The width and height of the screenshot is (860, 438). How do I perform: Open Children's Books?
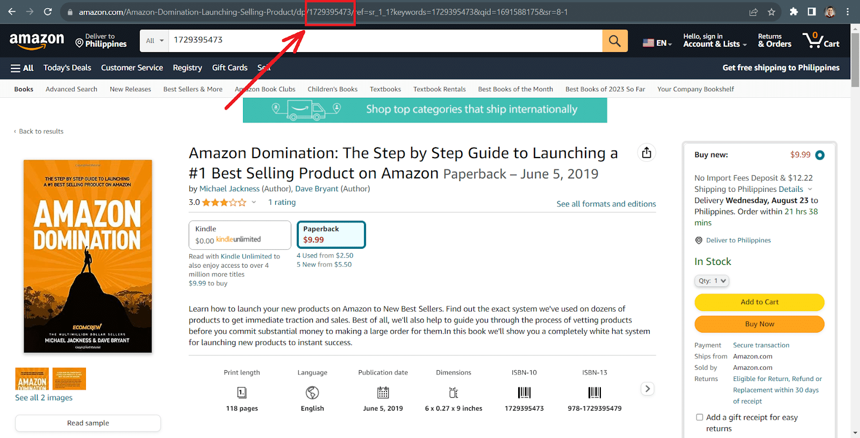pos(332,89)
